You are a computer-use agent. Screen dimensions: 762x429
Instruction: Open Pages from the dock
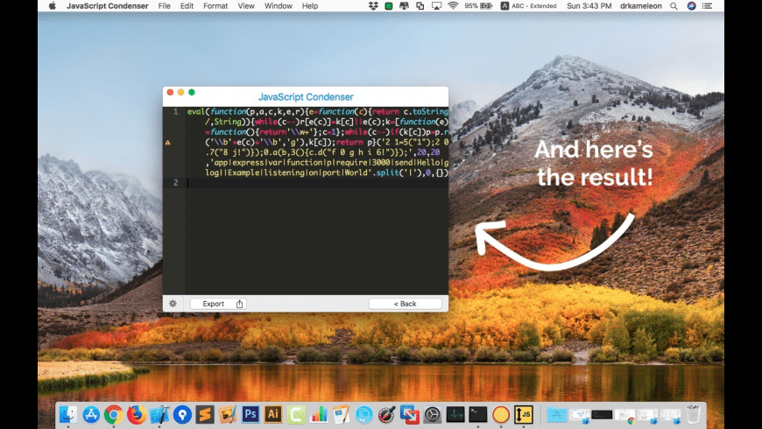pos(342,414)
